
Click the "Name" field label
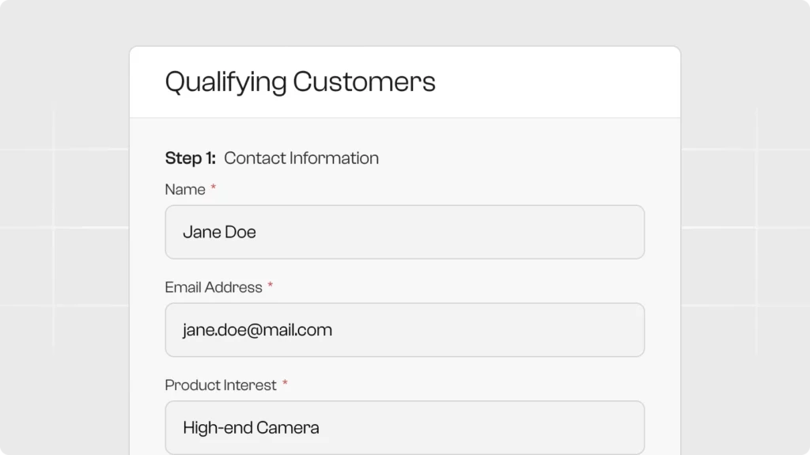185,190
